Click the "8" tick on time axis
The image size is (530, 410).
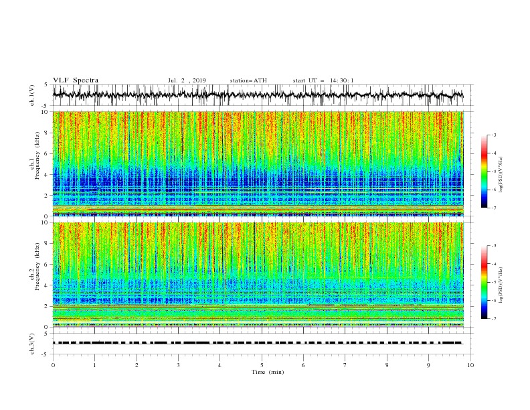[x=387, y=365]
